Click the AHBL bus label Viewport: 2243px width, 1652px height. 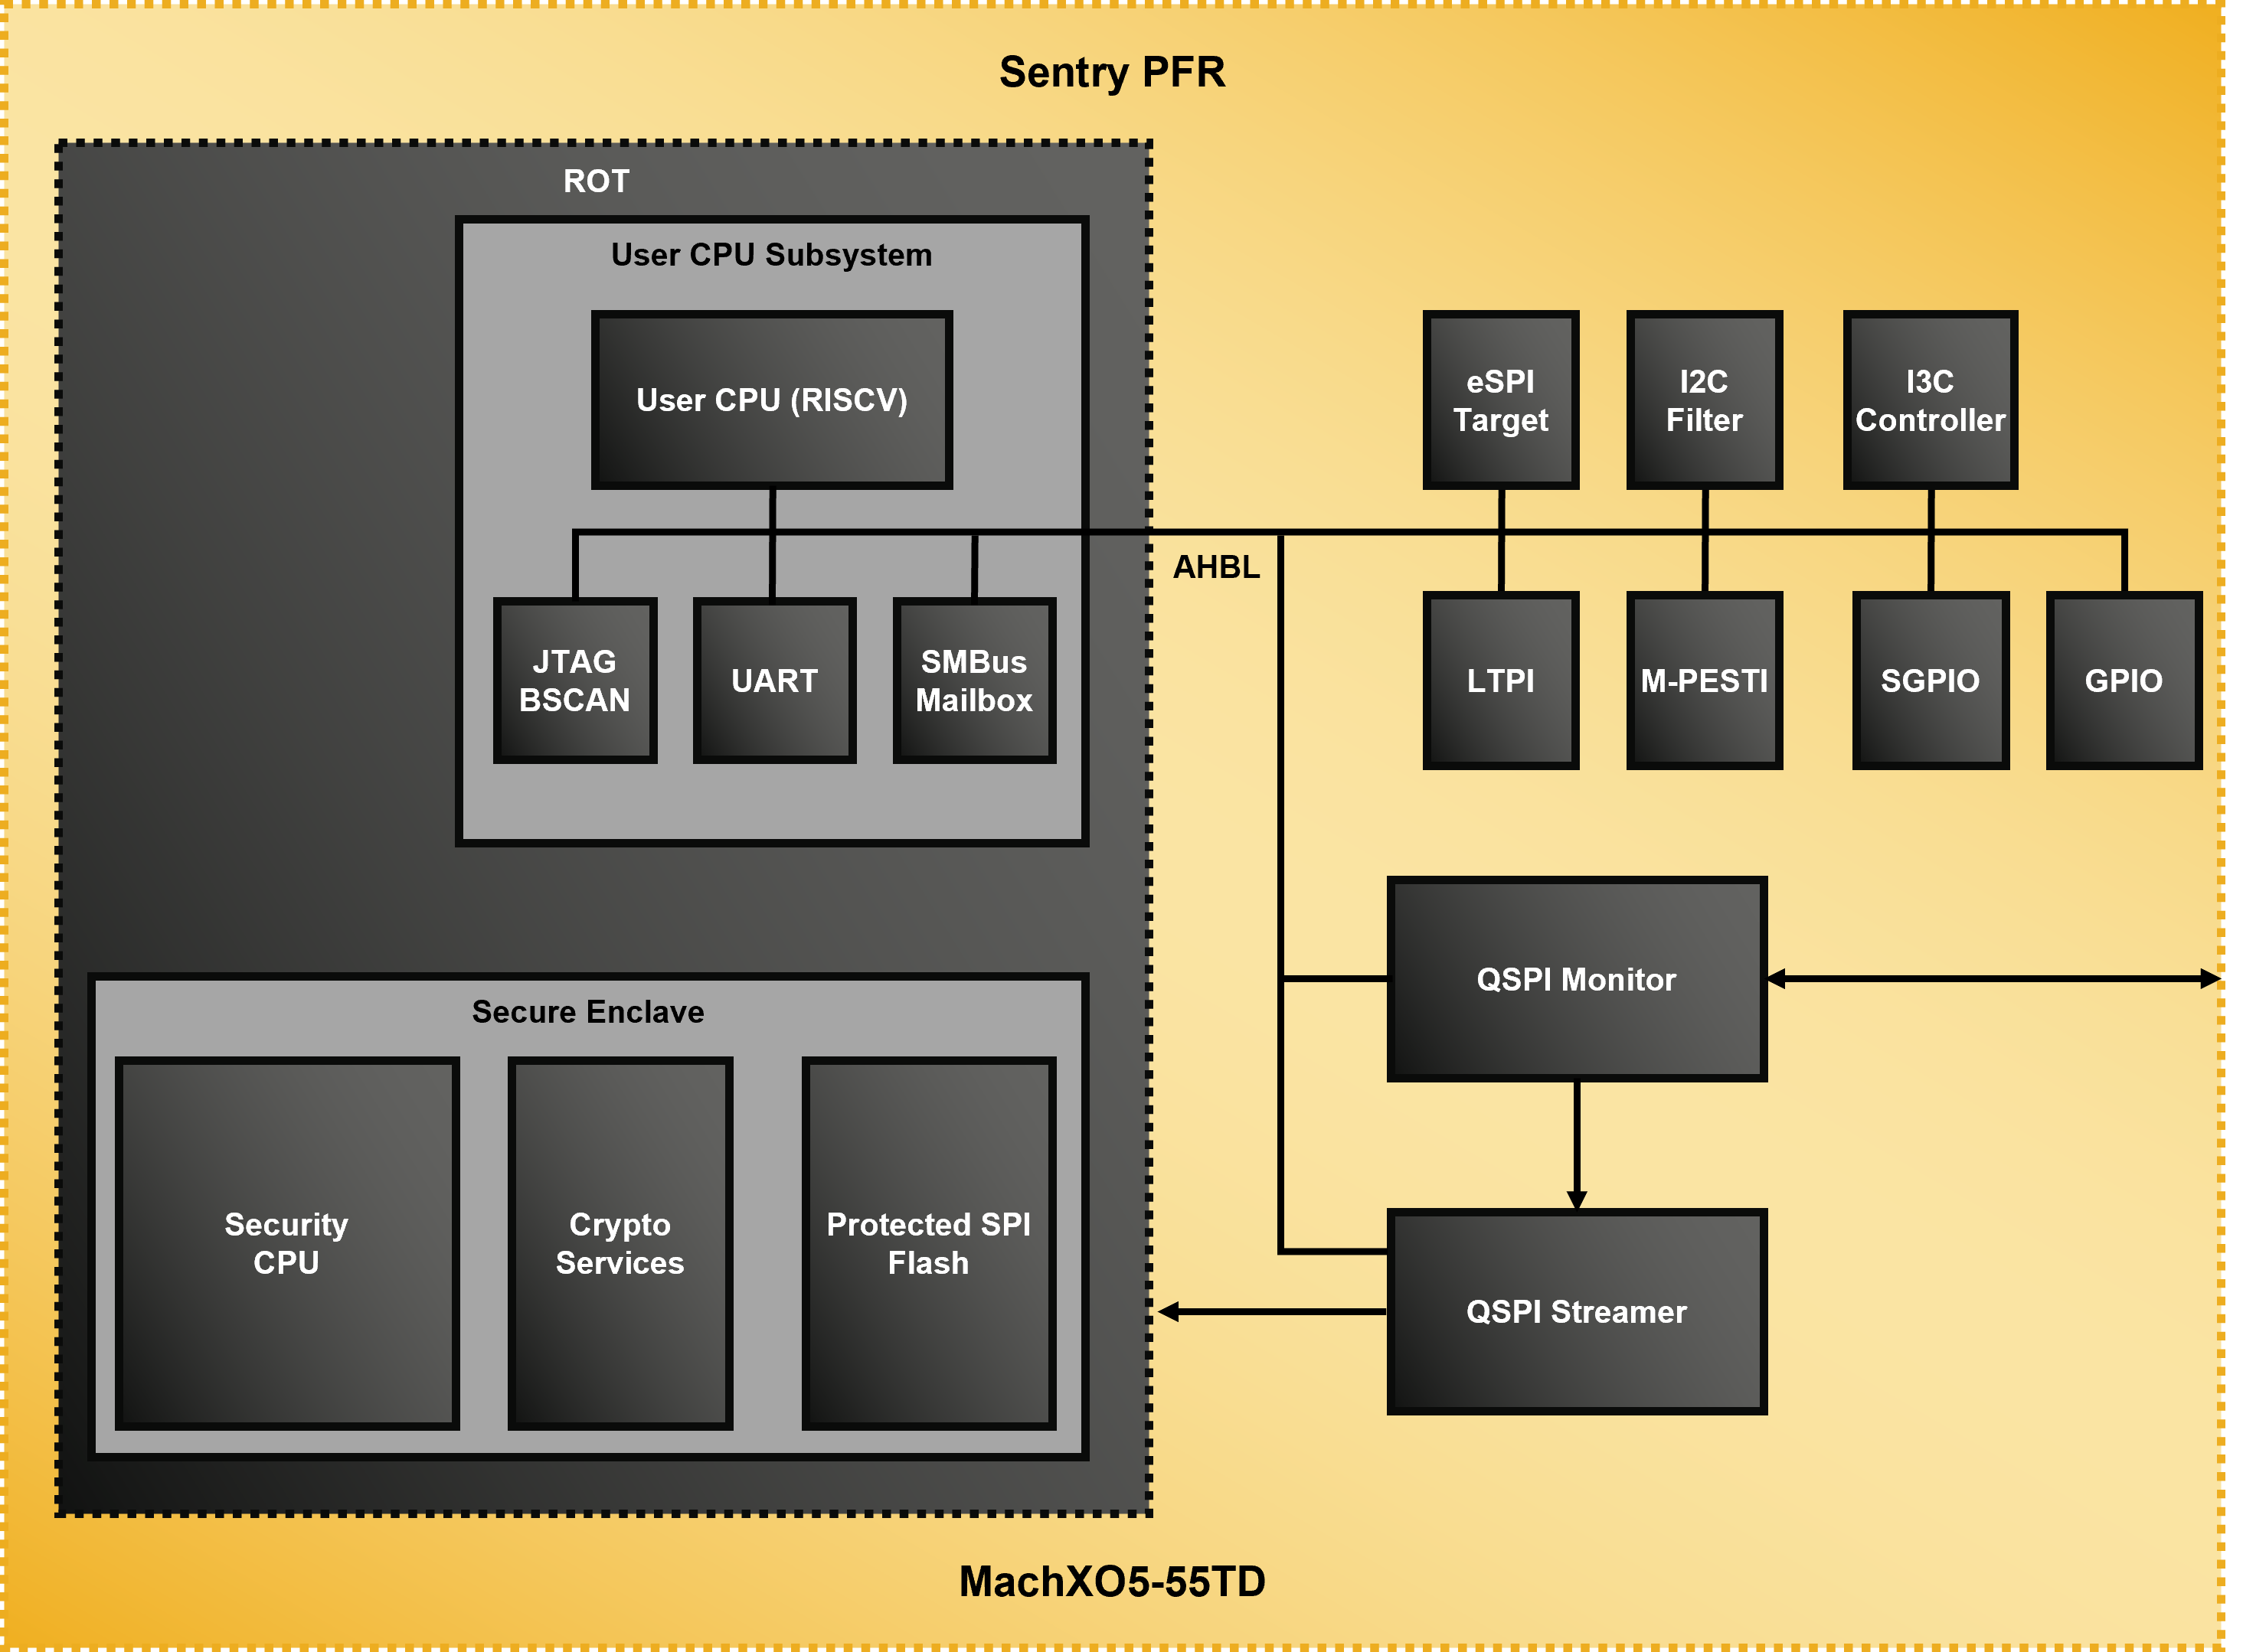pos(1215,567)
